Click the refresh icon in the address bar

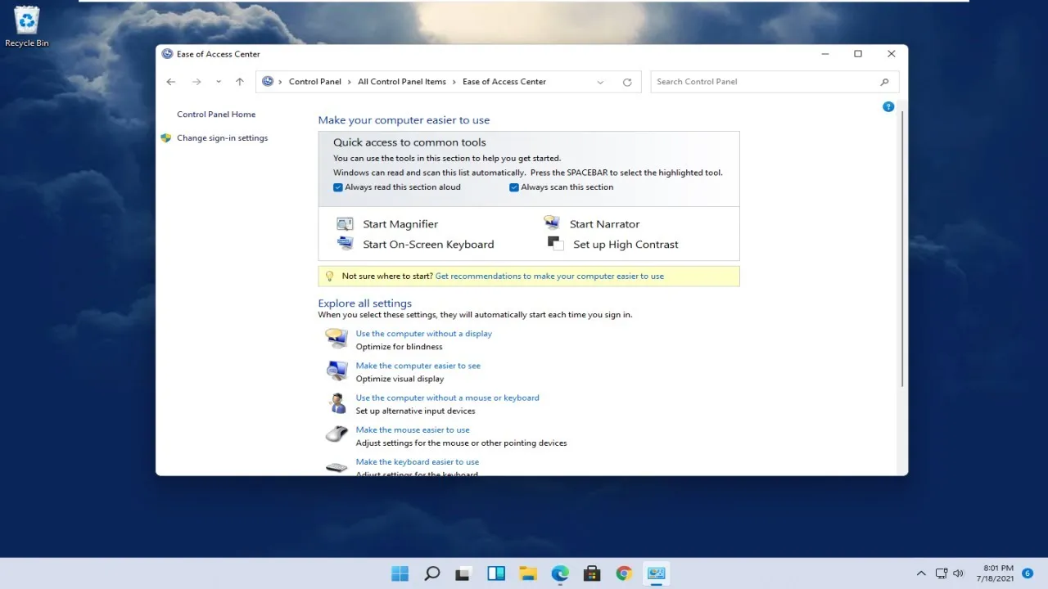pos(627,82)
